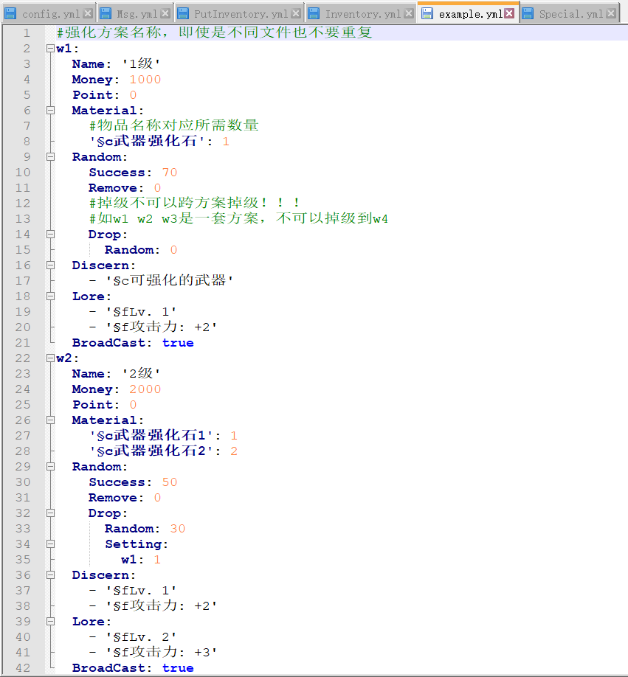
Task: Place cursor on Money value 2000
Action: click(145, 389)
